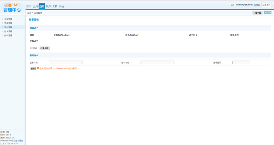
Task: Log out via the 退出 link
Action: pos(257,5)
